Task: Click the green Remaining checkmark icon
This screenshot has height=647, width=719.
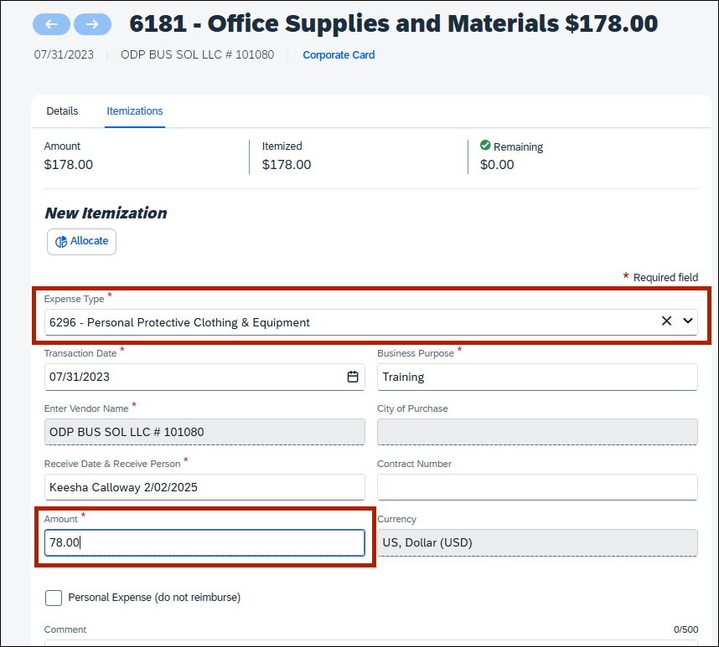Action: (485, 146)
